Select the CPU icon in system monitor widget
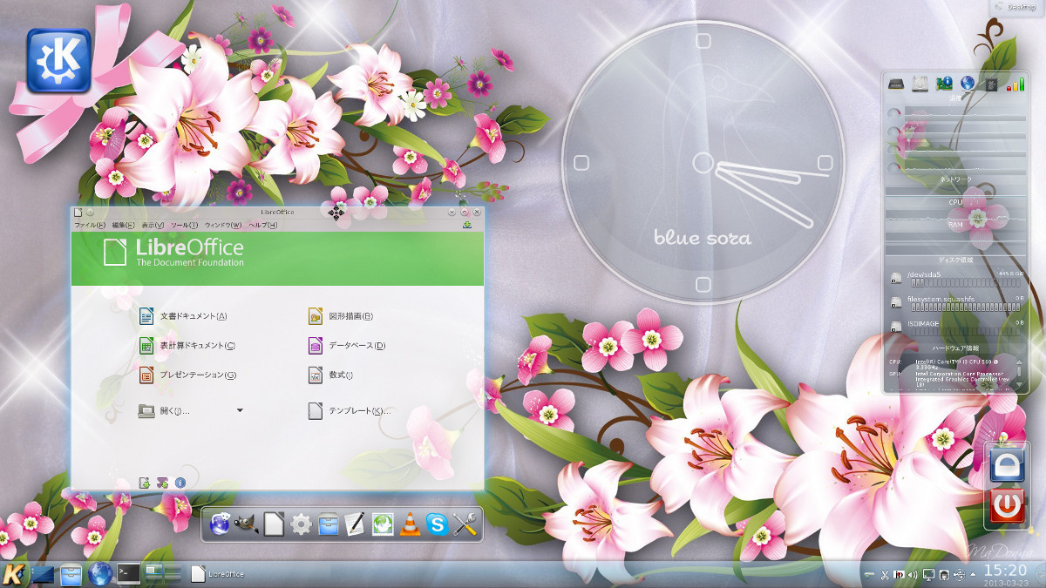The width and height of the screenshot is (1046, 588). point(990,84)
